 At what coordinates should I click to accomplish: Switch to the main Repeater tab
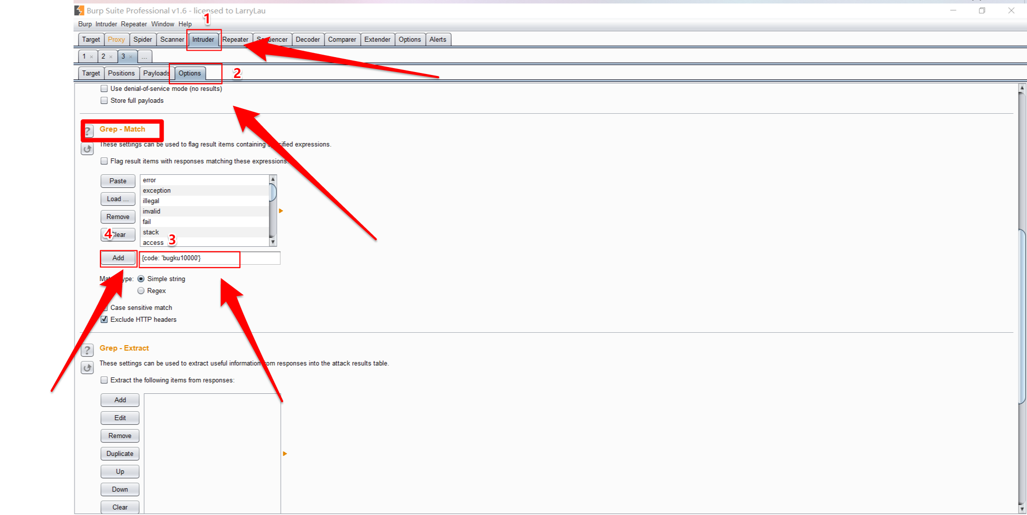pyautogui.click(x=235, y=40)
